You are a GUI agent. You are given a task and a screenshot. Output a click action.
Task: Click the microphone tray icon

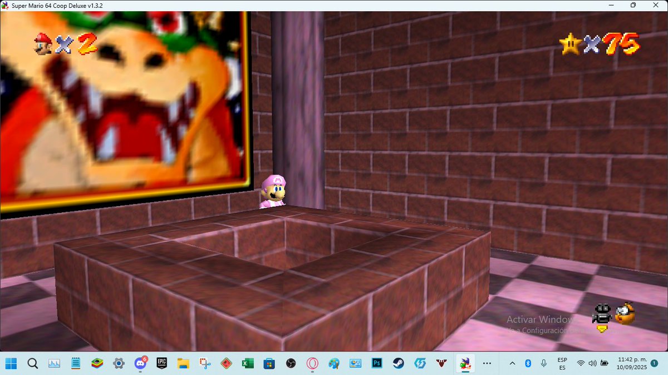coord(544,363)
